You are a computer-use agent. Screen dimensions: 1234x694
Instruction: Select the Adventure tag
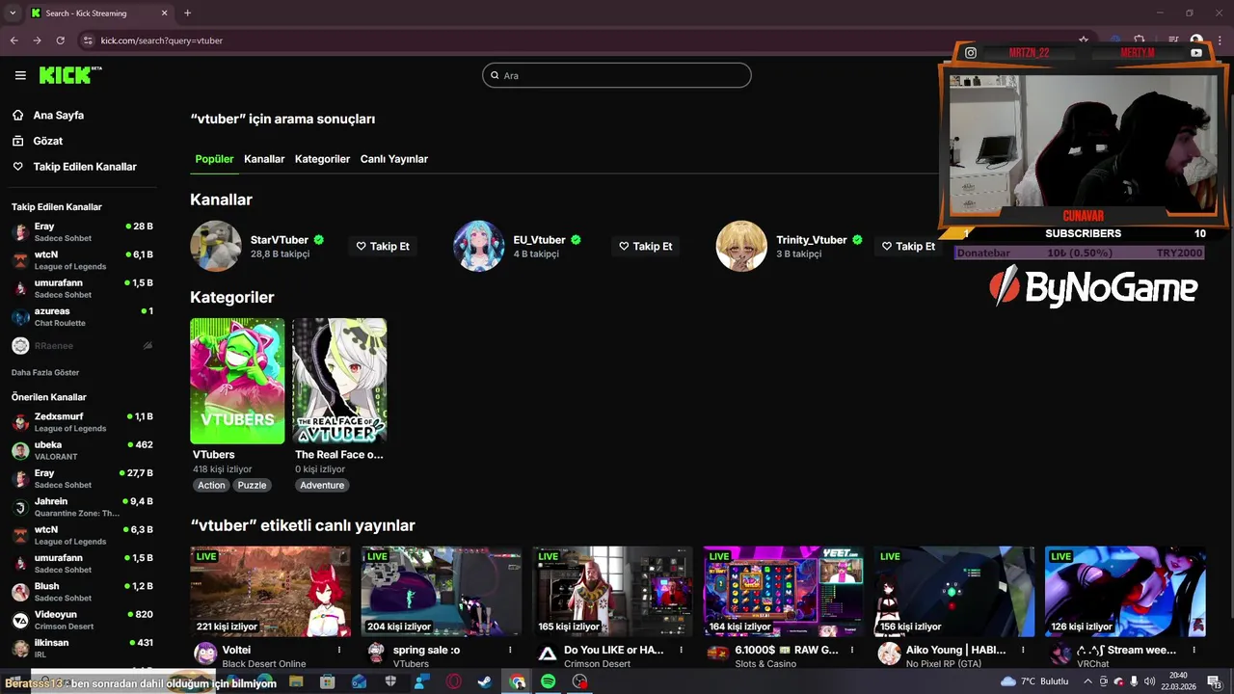(x=322, y=485)
